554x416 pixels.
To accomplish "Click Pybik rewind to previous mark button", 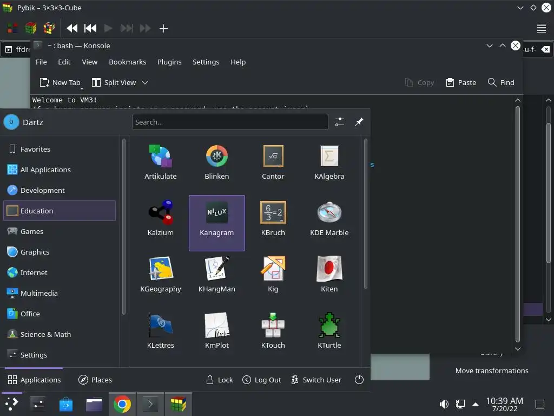I will click(72, 28).
